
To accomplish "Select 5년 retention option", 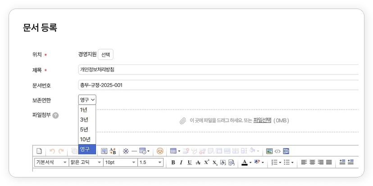I will click(x=87, y=129).
